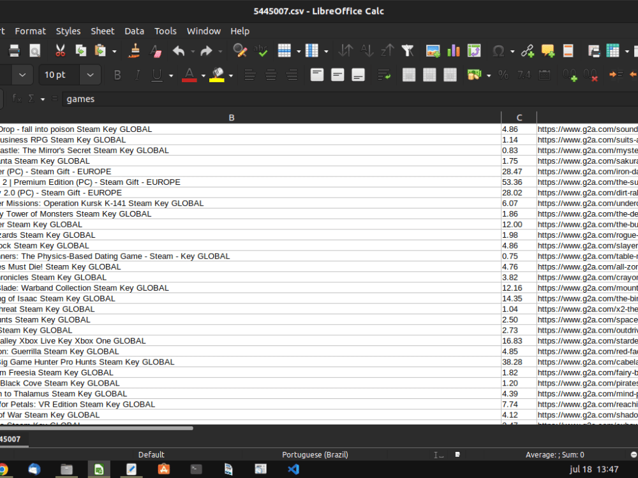Toggle Align Right
Screen dimensions: 638x478
[292, 75]
